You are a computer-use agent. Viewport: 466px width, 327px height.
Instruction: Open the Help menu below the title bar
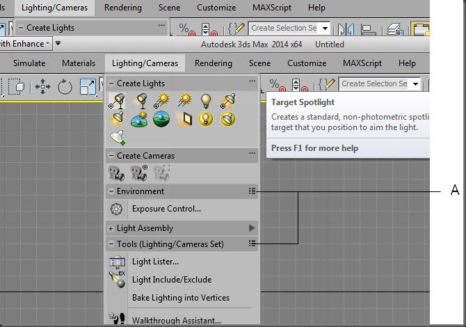[407, 63]
